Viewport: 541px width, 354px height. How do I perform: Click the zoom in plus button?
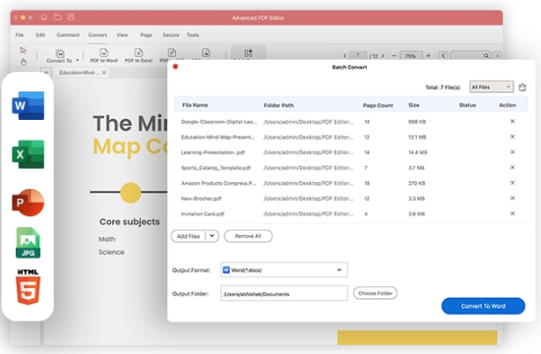(428, 55)
